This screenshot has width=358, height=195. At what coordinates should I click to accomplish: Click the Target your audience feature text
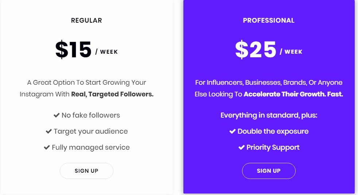(x=91, y=131)
